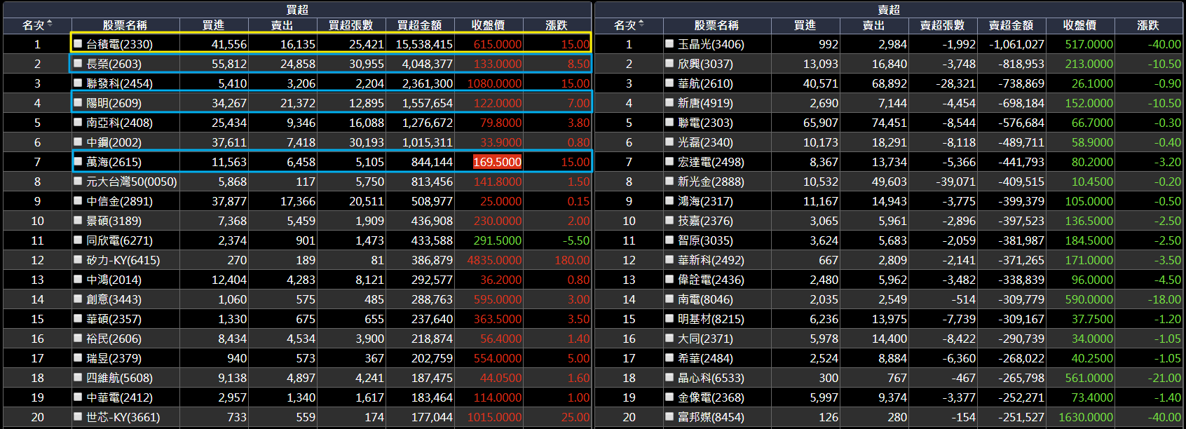Open stock 四維航(5608)
This screenshot has width=1186, height=429.
click(x=119, y=377)
